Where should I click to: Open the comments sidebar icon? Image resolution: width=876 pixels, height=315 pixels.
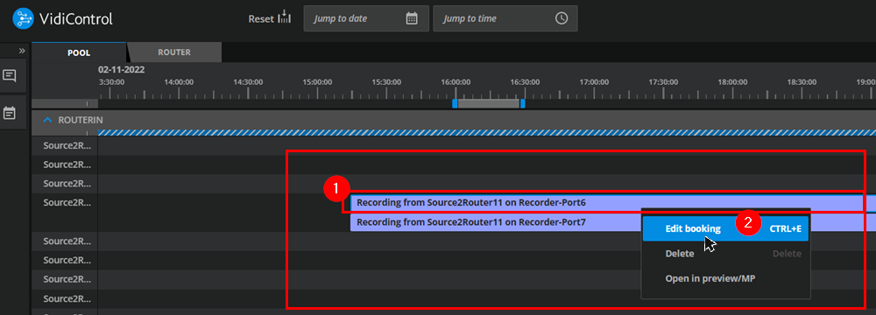click(10, 75)
